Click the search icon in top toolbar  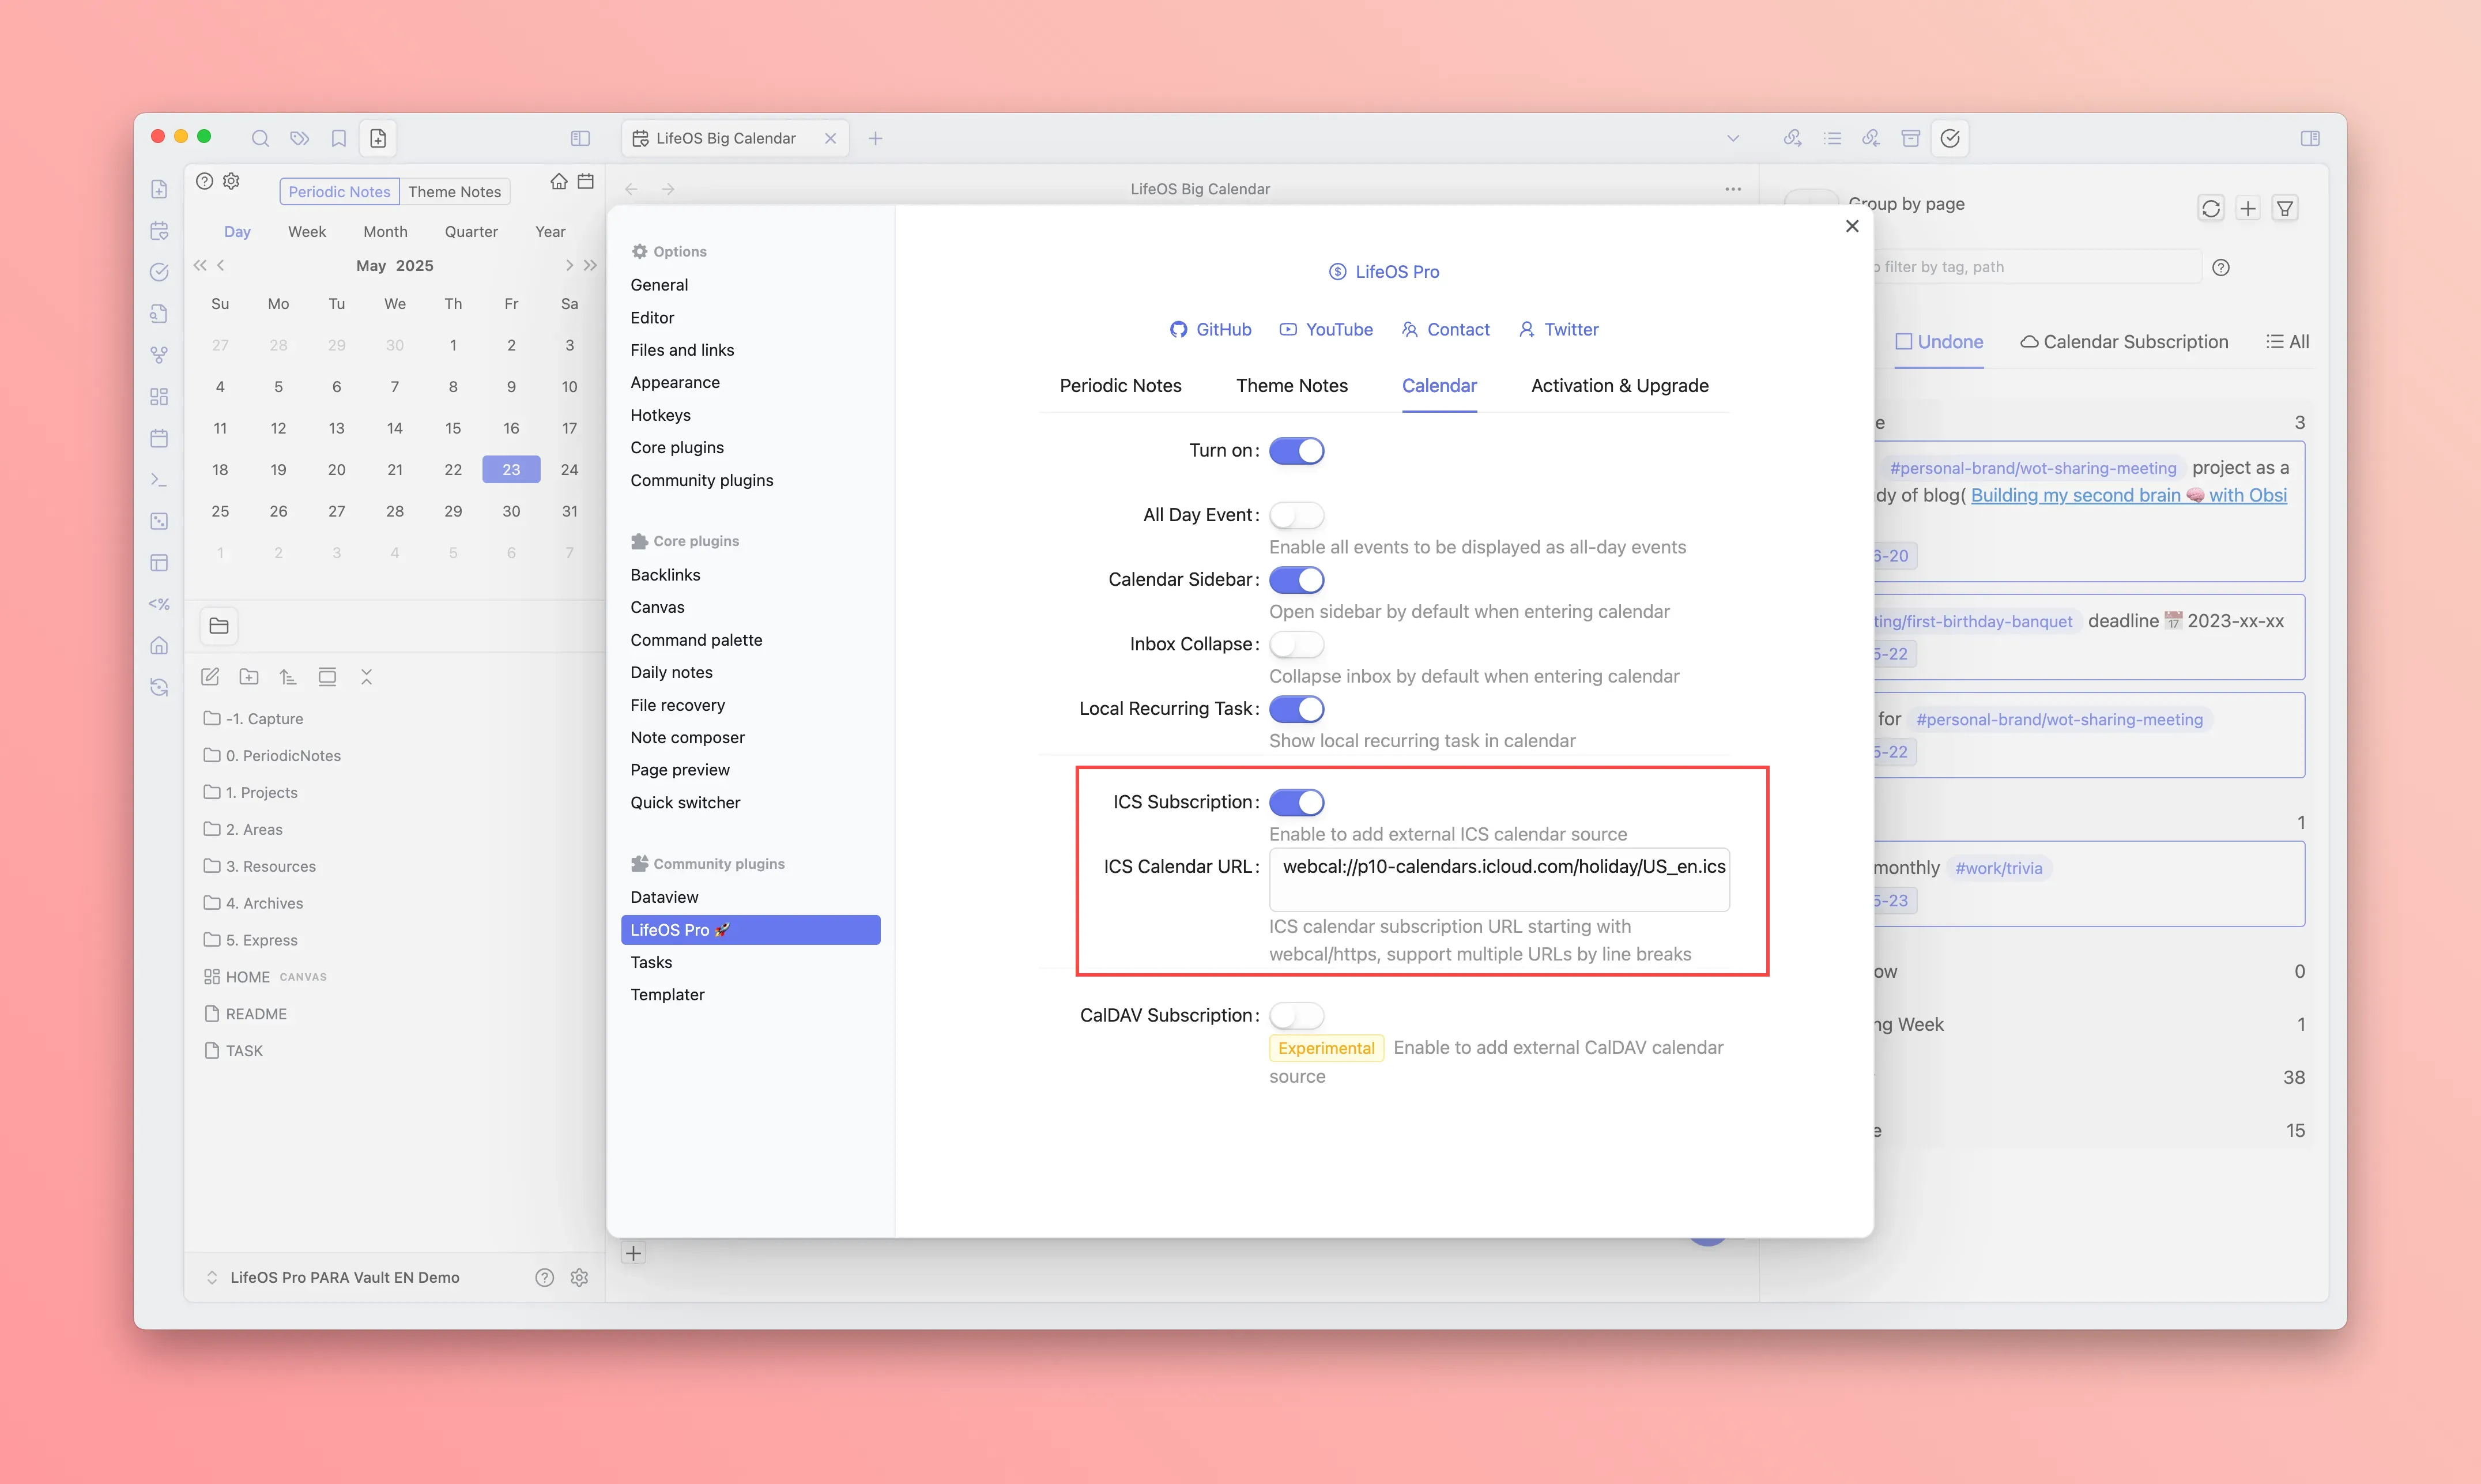(x=260, y=138)
